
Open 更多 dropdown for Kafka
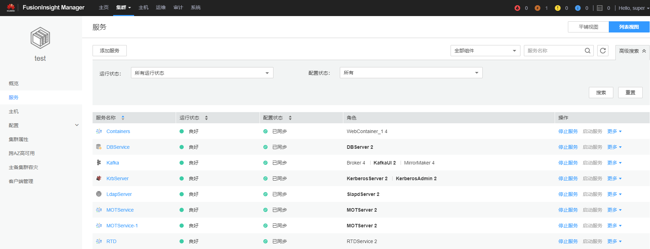pyautogui.click(x=614, y=163)
